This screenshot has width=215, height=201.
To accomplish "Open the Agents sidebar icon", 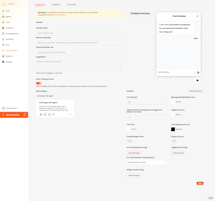I will (x=3, y=17).
